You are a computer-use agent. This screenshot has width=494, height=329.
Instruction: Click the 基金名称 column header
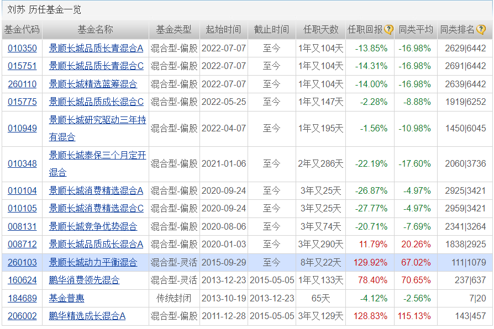[95, 30]
